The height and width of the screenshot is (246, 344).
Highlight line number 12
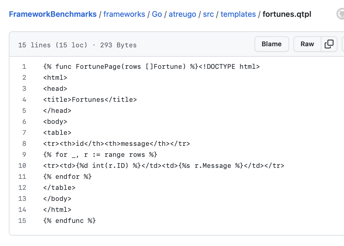(x=22, y=188)
